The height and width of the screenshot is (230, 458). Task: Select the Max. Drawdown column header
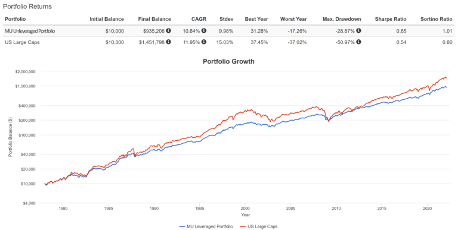click(x=342, y=19)
